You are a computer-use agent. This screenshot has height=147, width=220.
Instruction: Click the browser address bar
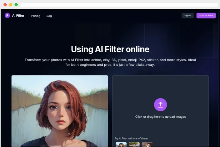119,5
